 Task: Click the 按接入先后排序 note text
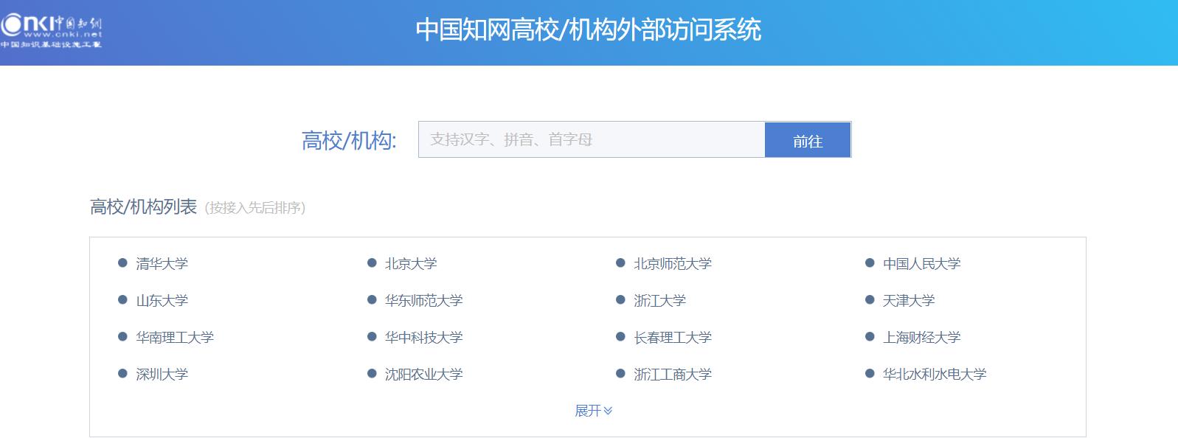coord(255,208)
